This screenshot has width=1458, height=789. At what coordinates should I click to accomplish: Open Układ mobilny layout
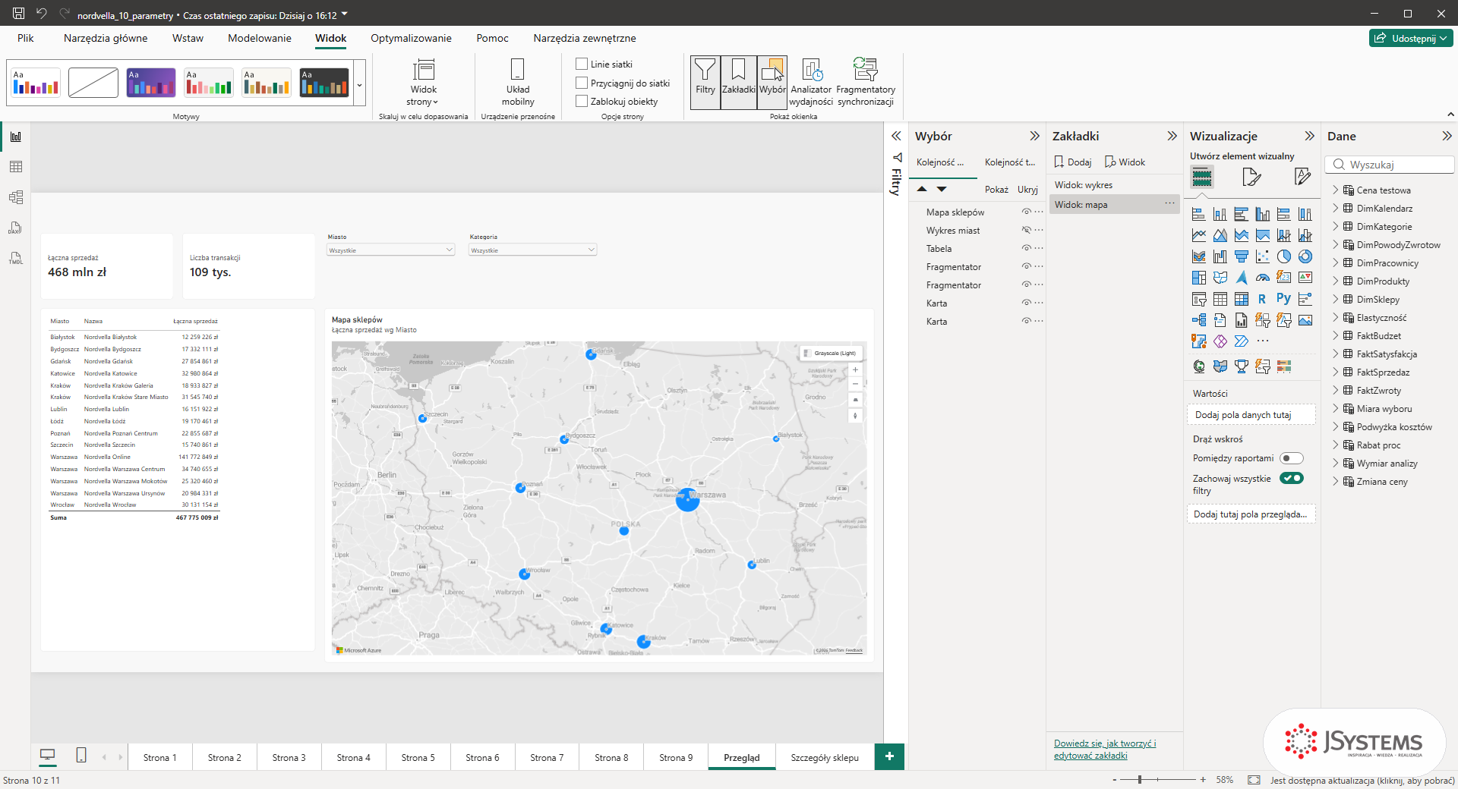518,82
